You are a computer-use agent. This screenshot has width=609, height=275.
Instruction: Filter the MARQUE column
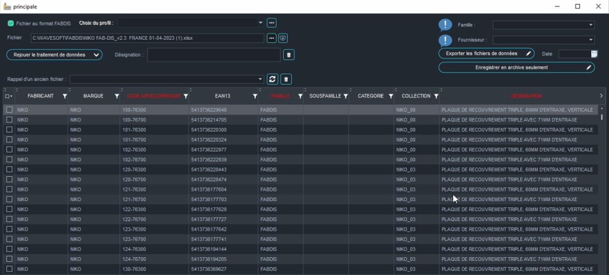(x=117, y=96)
